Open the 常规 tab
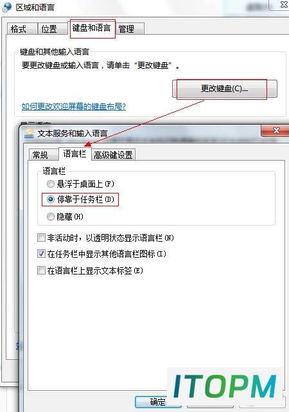The height and width of the screenshot is (412, 289). pyautogui.click(x=43, y=155)
